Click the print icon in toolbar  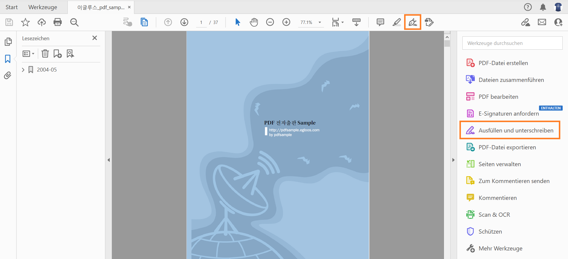58,22
